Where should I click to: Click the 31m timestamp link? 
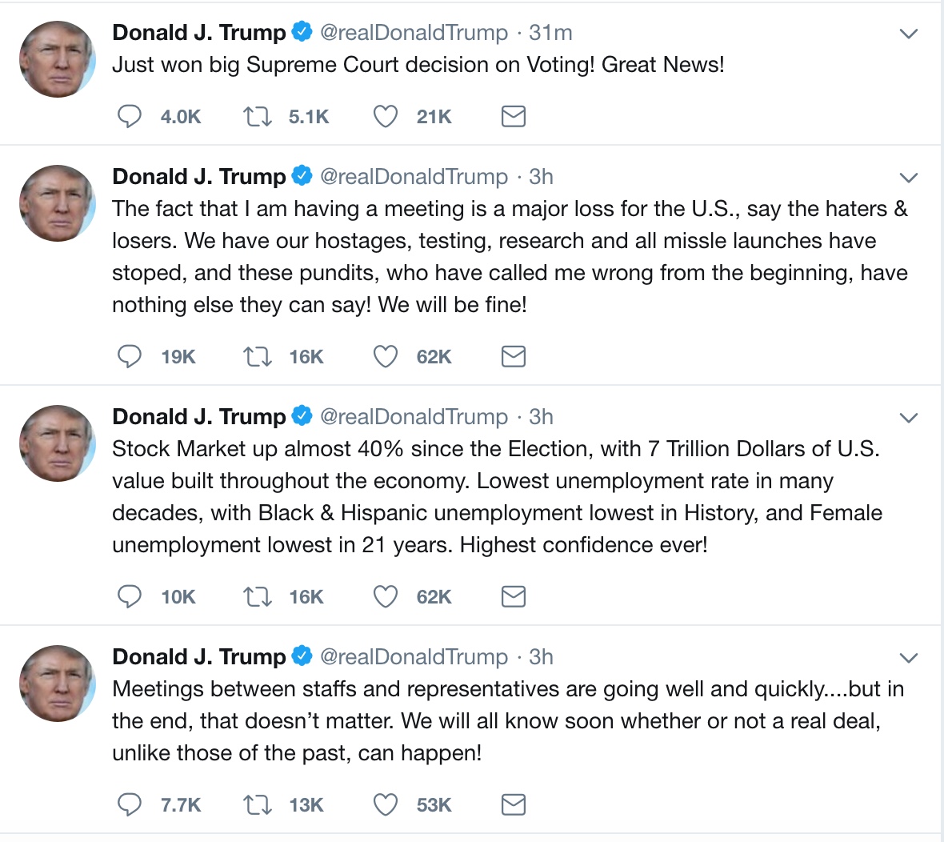click(x=550, y=33)
